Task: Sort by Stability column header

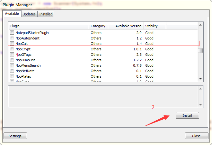Action: pyautogui.click(x=155, y=26)
